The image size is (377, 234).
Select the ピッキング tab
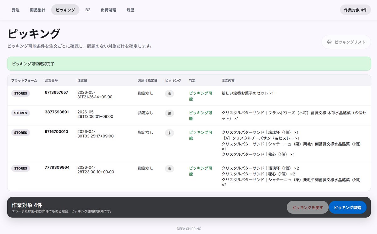click(x=65, y=10)
